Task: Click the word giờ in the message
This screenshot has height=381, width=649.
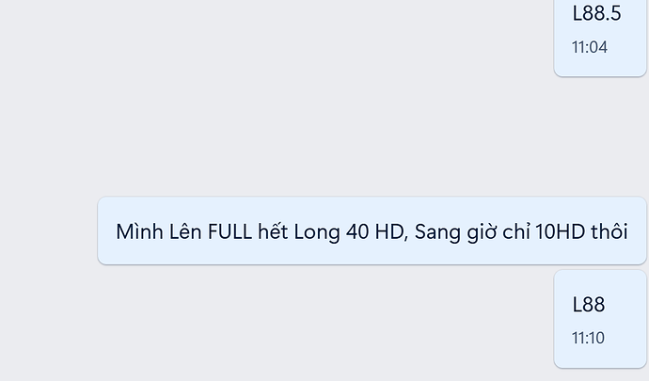Action: click(x=483, y=232)
